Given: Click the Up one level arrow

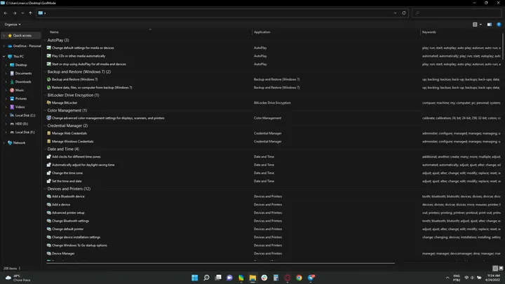Looking at the screenshot, I should click(x=30, y=13).
